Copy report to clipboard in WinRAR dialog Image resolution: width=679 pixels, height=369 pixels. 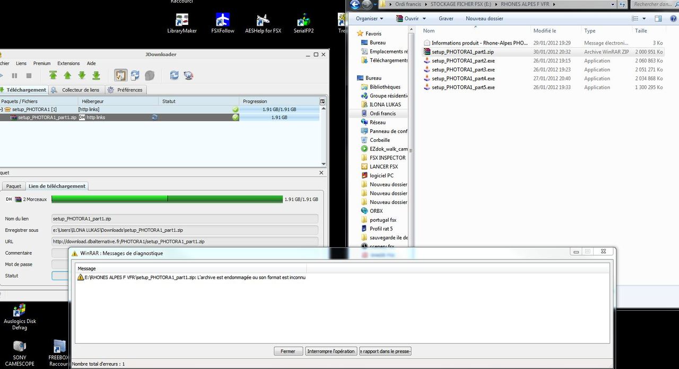[x=385, y=352]
